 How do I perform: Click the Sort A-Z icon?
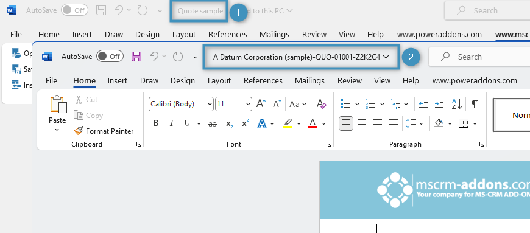click(457, 103)
